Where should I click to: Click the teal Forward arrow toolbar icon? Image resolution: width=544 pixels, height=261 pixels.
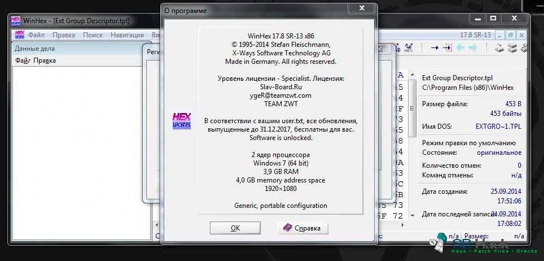(473, 48)
